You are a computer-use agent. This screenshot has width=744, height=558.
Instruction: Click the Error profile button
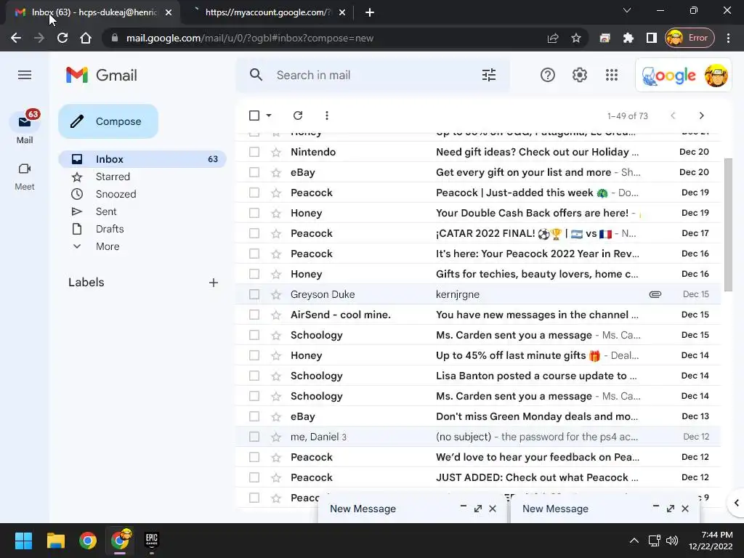tap(690, 38)
